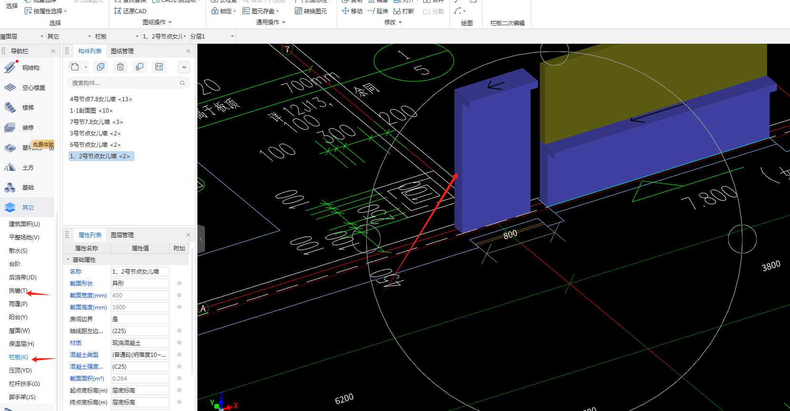Delete the selected component with trash icon

click(120, 67)
